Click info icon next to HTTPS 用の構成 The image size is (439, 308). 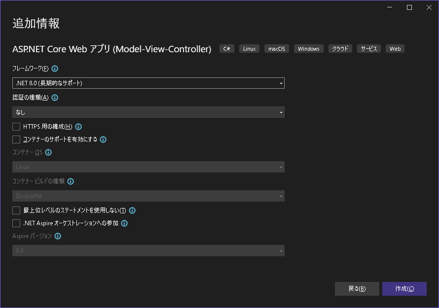click(x=78, y=127)
